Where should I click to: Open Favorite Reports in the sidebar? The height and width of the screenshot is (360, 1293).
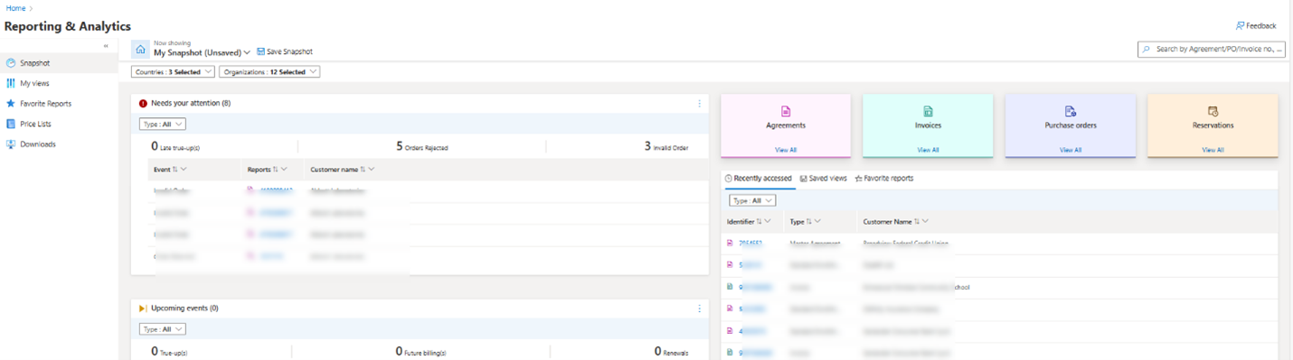click(x=59, y=104)
